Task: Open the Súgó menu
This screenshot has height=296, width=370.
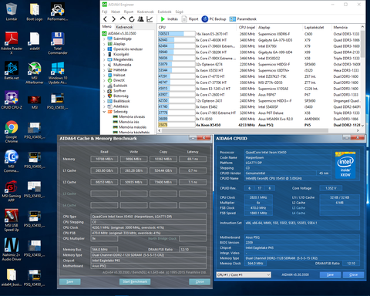Action: (179, 12)
